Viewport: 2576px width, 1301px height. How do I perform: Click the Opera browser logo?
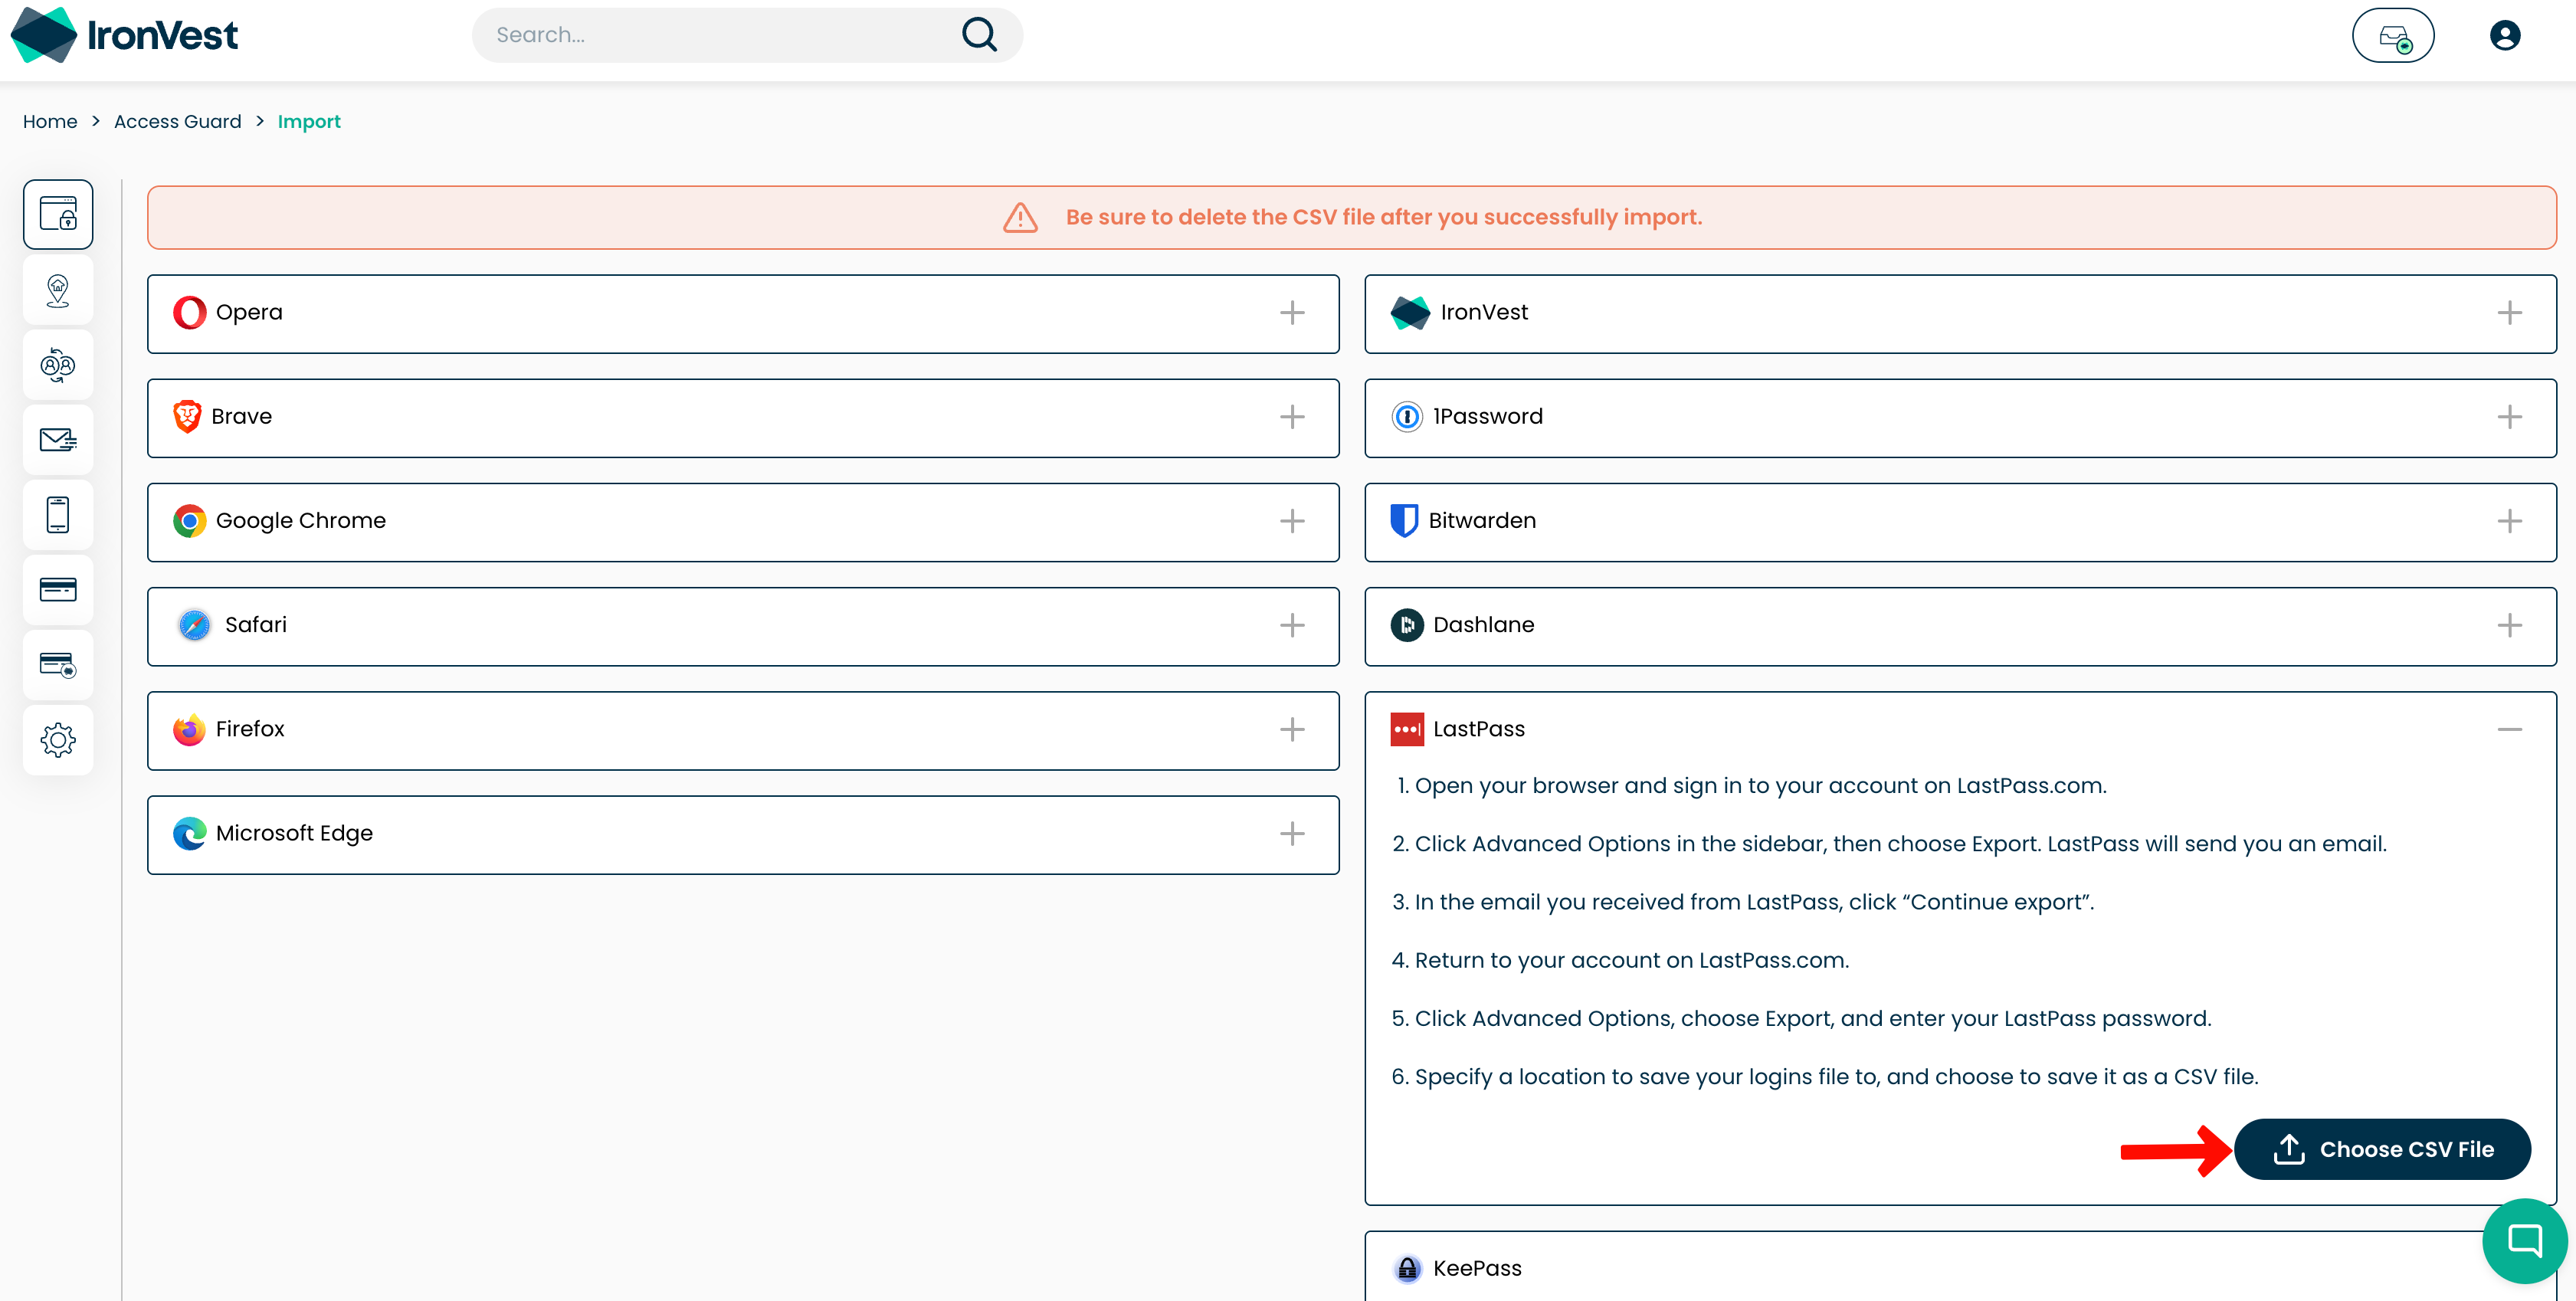189,313
